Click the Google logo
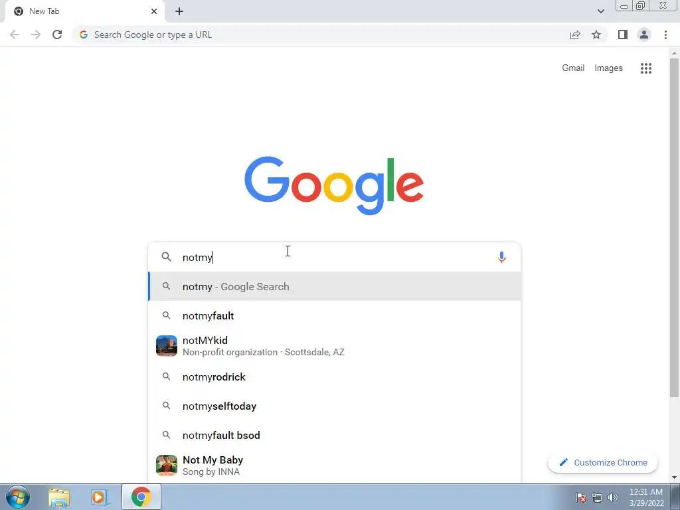 (334, 186)
